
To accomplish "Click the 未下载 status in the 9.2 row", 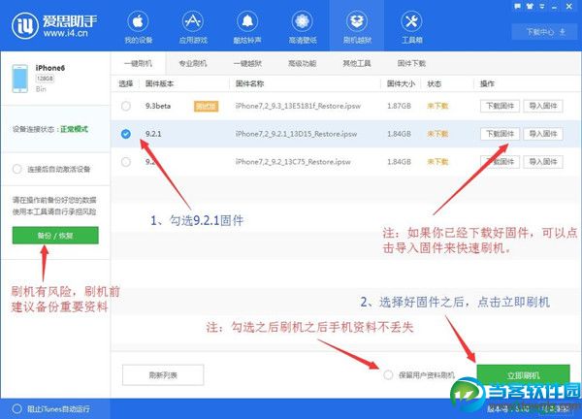I will [437, 162].
